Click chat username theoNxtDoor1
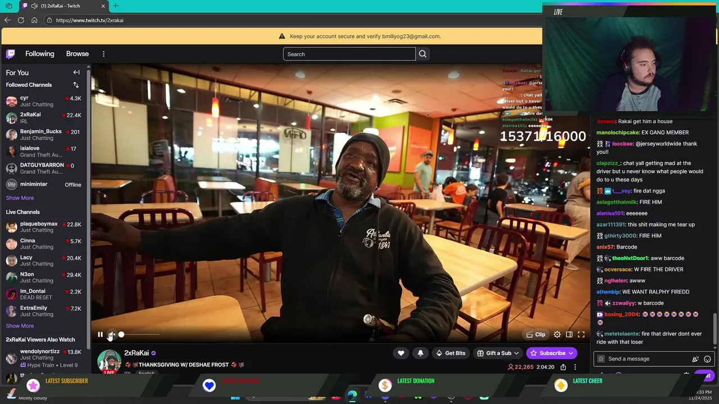 coord(630,258)
